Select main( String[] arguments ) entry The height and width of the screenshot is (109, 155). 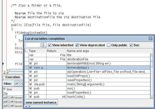tap(87, 84)
